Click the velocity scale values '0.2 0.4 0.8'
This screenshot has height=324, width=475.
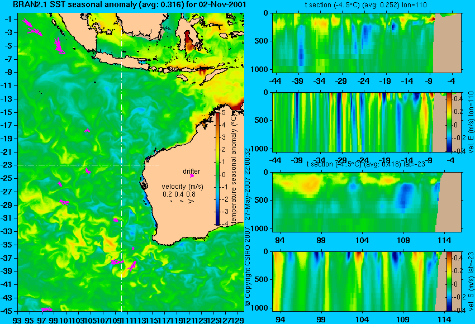[179, 194]
